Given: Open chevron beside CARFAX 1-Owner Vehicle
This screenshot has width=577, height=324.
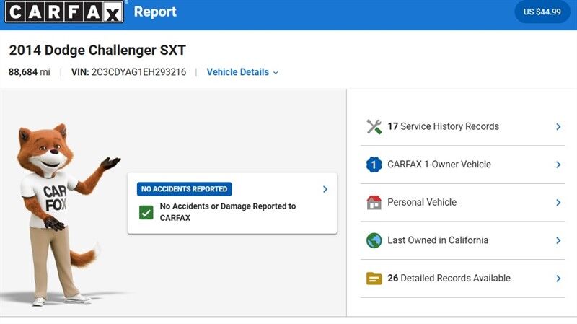Looking at the screenshot, I should tap(558, 165).
